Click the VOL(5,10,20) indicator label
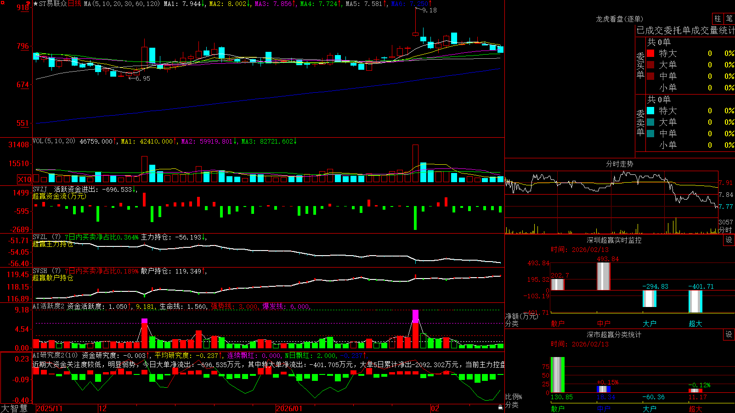The height and width of the screenshot is (413, 735). pos(54,141)
